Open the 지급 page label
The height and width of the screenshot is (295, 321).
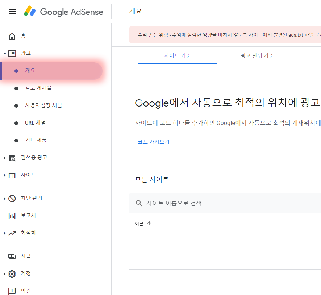(x=26, y=256)
